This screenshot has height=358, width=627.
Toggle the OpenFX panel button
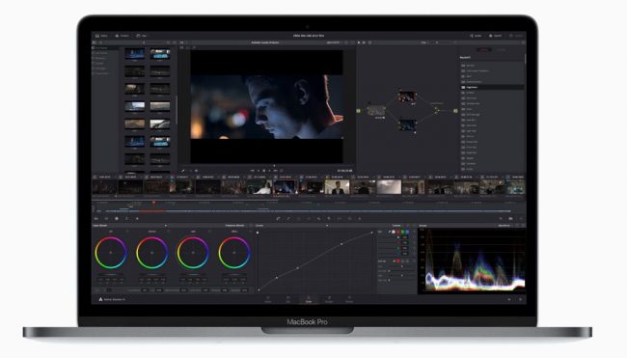click(496, 36)
